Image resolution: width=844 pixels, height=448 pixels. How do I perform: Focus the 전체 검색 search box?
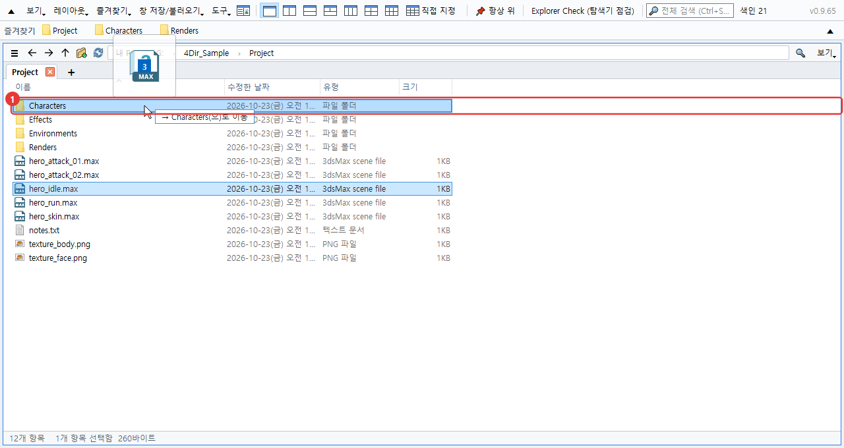[690, 11]
